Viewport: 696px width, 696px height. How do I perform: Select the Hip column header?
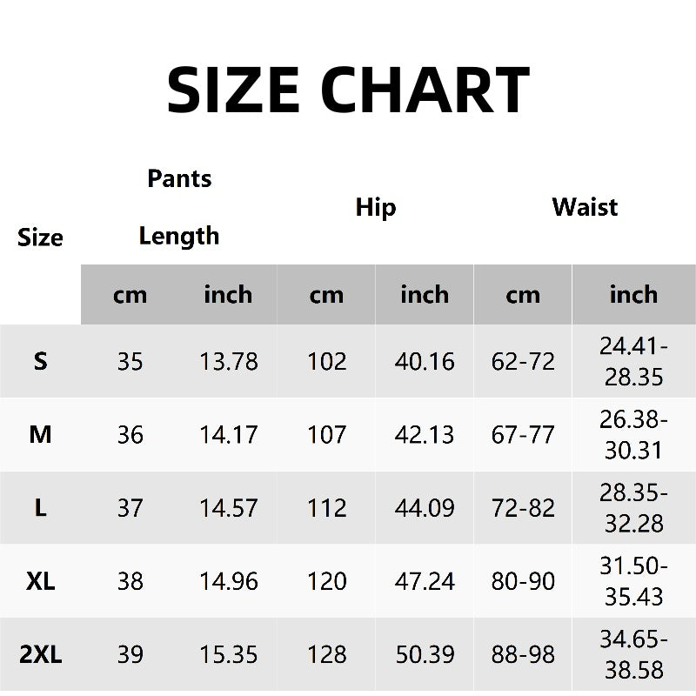pyautogui.click(x=376, y=207)
